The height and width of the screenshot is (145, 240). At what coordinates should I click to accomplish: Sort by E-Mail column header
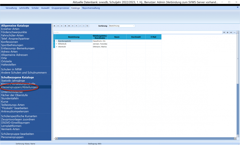[153, 37]
